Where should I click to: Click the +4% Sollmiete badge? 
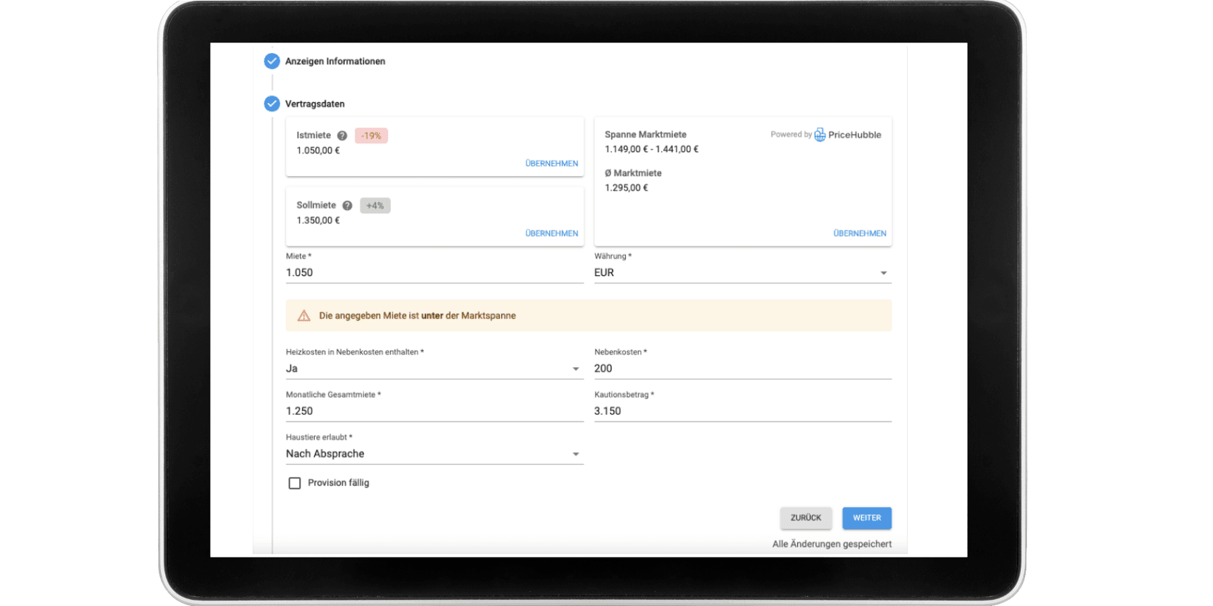pyautogui.click(x=375, y=206)
